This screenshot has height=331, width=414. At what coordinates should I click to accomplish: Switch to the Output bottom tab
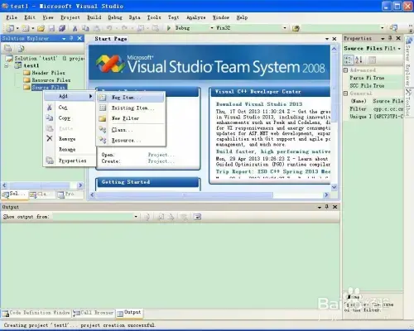point(129,313)
